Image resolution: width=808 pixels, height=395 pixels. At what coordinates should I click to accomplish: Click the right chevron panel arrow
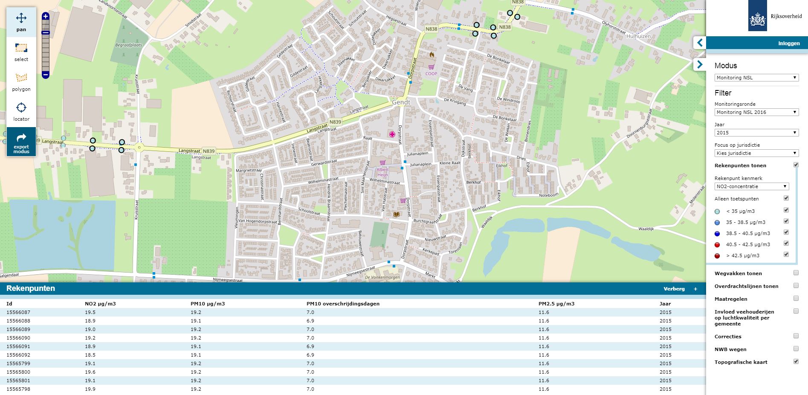(700, 64)
